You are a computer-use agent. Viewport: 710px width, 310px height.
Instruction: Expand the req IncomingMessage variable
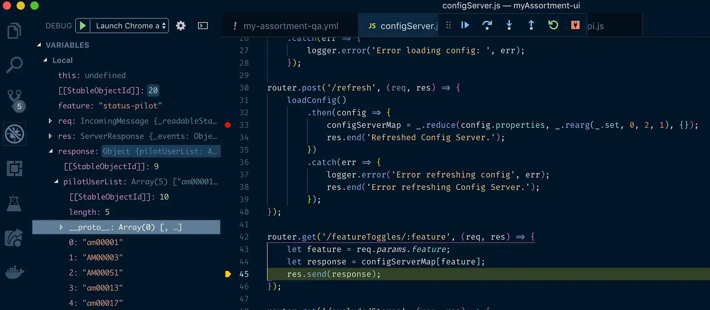coord(50,121)
